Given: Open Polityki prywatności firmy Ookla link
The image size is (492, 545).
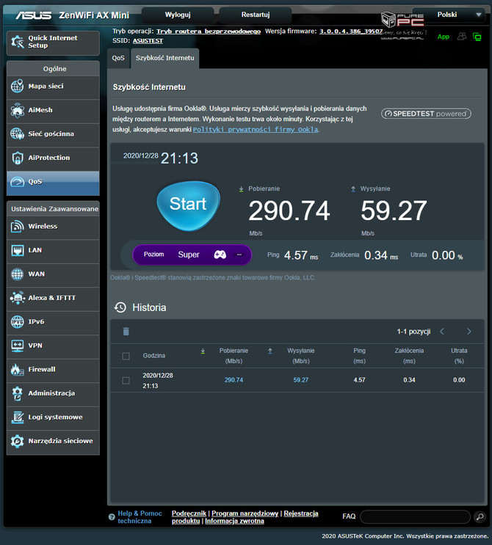Looking at the screenshot, I should coord(256,130).
